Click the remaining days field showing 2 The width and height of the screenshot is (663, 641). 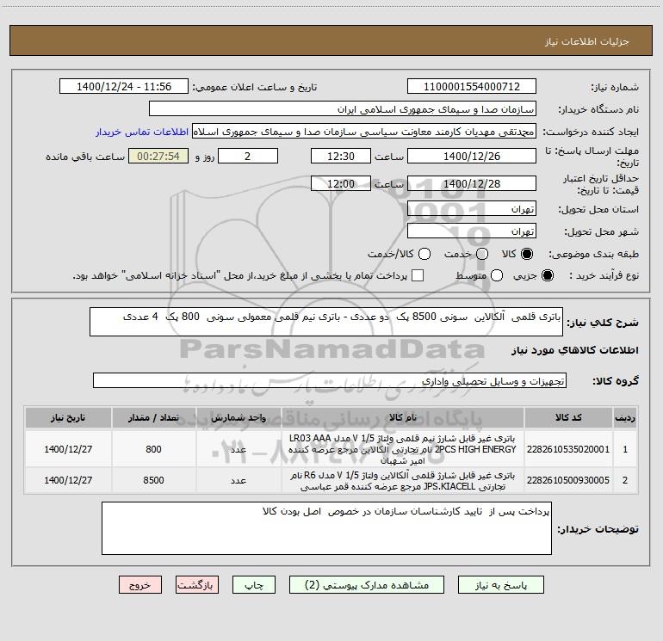pyautogui.click(x=248, y=156)
